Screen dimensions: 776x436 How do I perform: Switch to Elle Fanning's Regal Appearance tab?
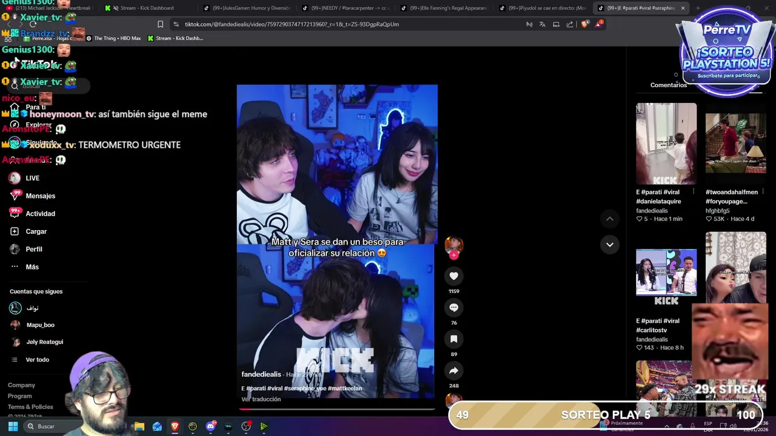tap(446, 8)
